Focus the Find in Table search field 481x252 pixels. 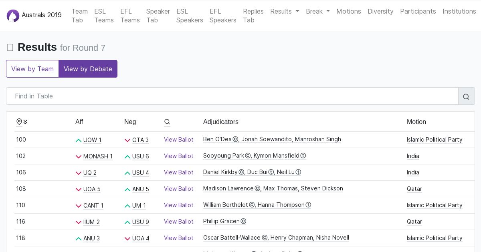click(232, 96)
